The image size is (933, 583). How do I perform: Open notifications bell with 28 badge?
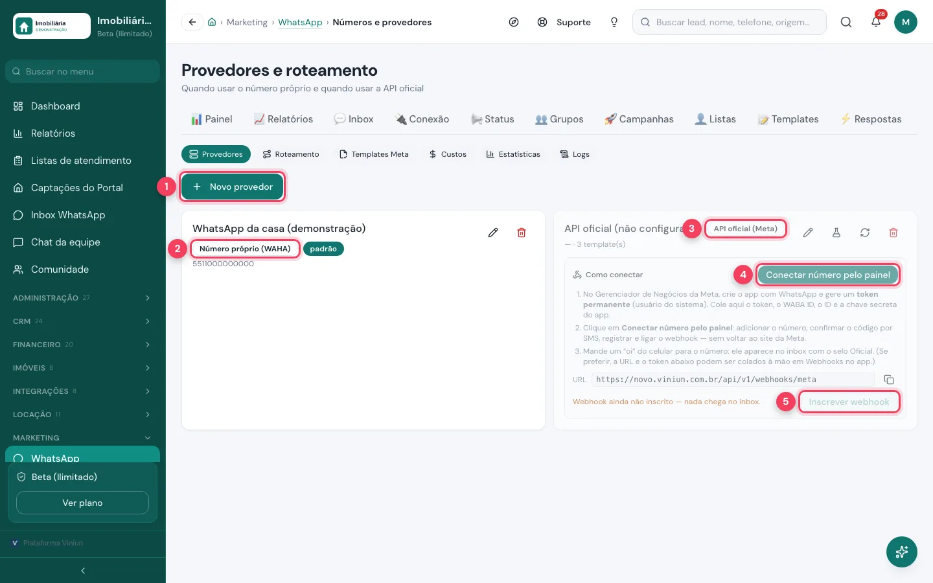click(x=876, y=22)
